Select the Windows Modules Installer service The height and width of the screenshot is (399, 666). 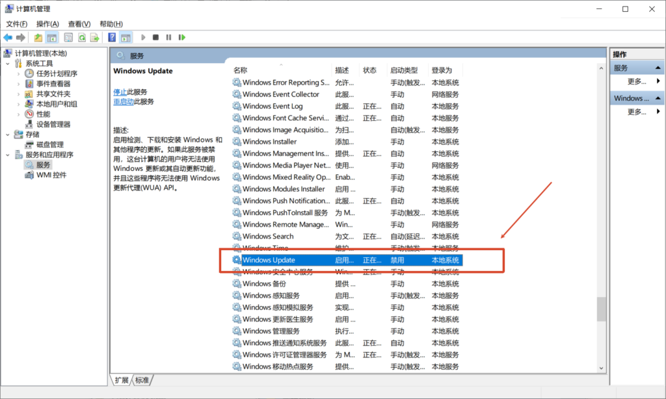[x=347, y=189]
